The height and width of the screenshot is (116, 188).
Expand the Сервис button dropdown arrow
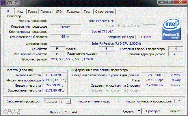[x=139, y=111]
